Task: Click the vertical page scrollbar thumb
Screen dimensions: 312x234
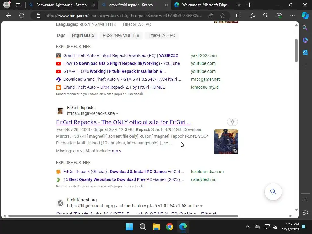Action: coord(296,50)
